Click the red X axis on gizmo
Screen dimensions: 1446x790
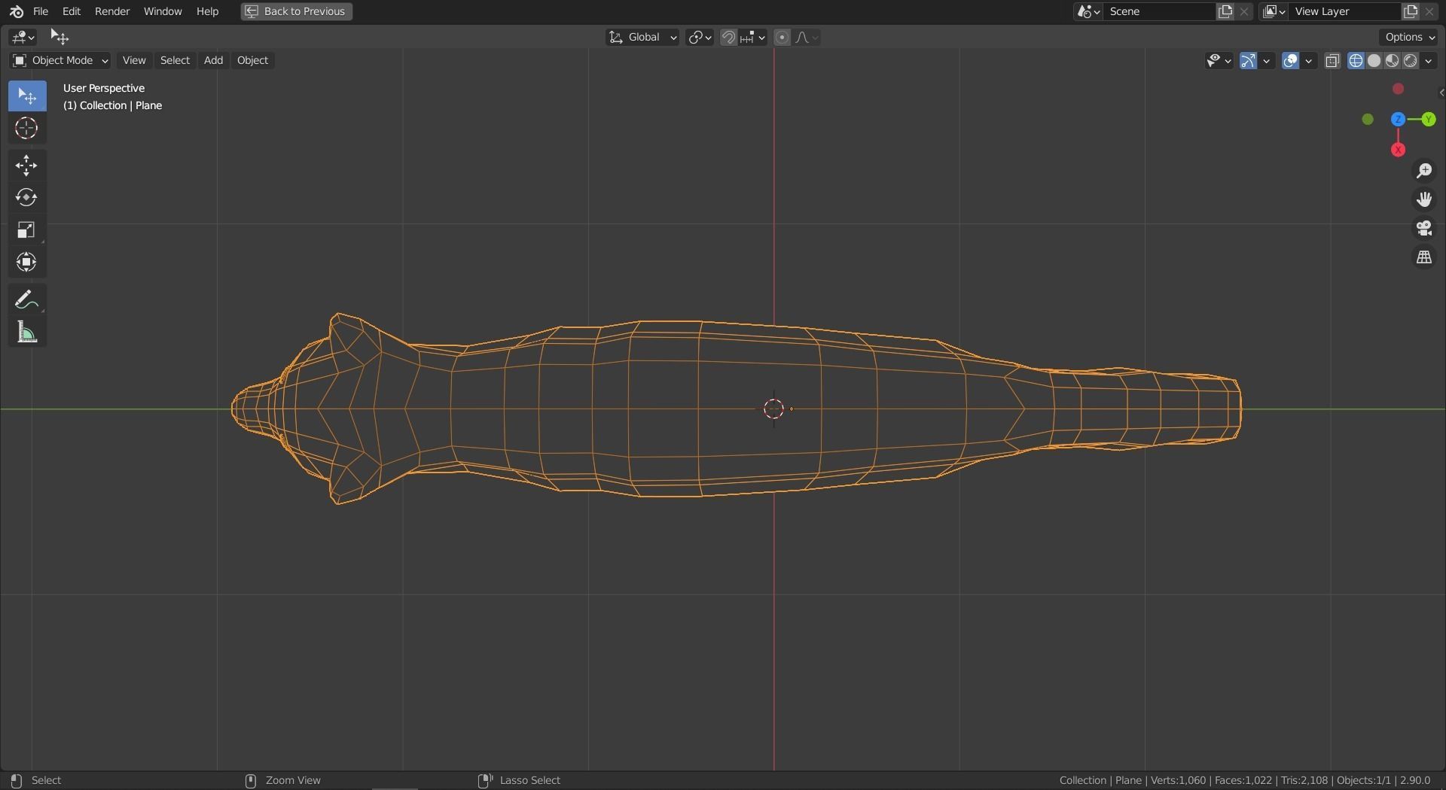click(1399, 150)
